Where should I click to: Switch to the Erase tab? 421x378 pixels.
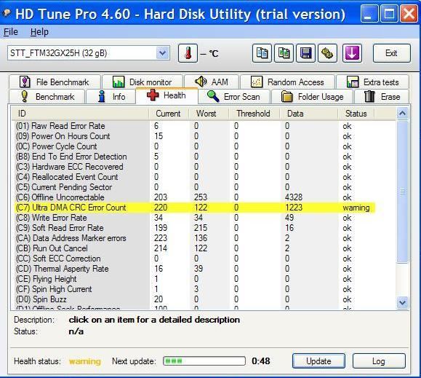tap(382, 97)
